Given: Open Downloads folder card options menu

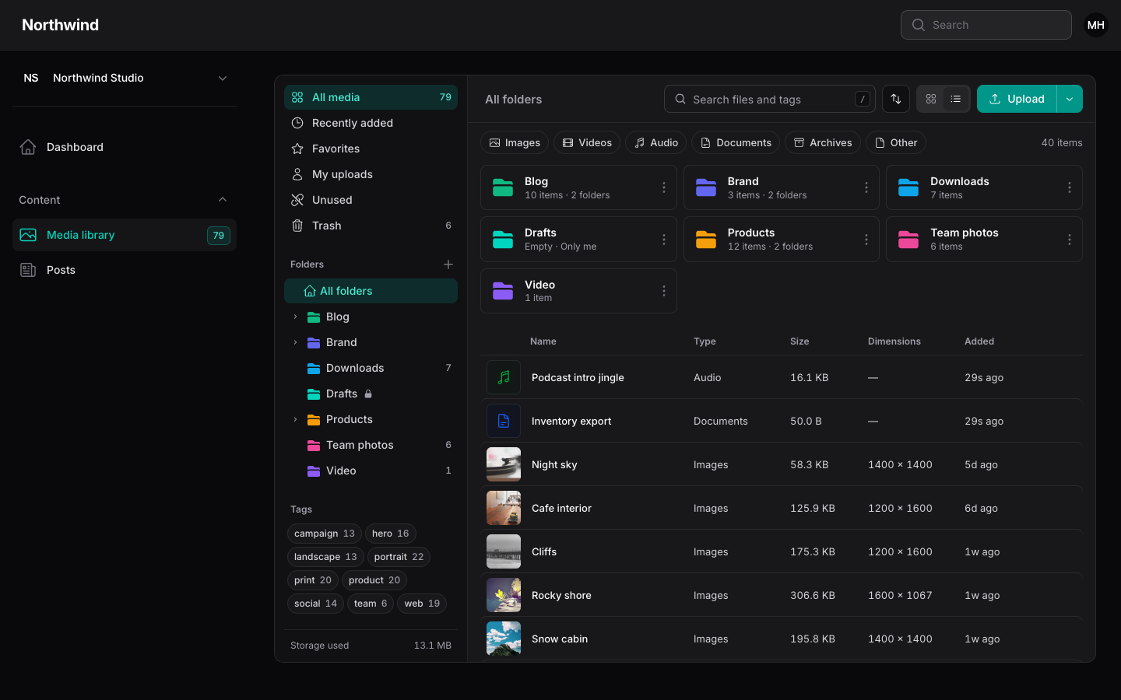Looking at the screenshot, I should (1069, 187).
